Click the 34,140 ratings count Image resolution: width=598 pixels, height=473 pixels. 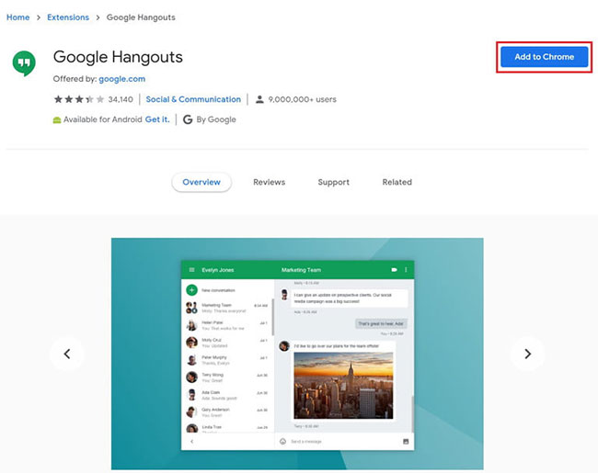[x=121, y=99]
